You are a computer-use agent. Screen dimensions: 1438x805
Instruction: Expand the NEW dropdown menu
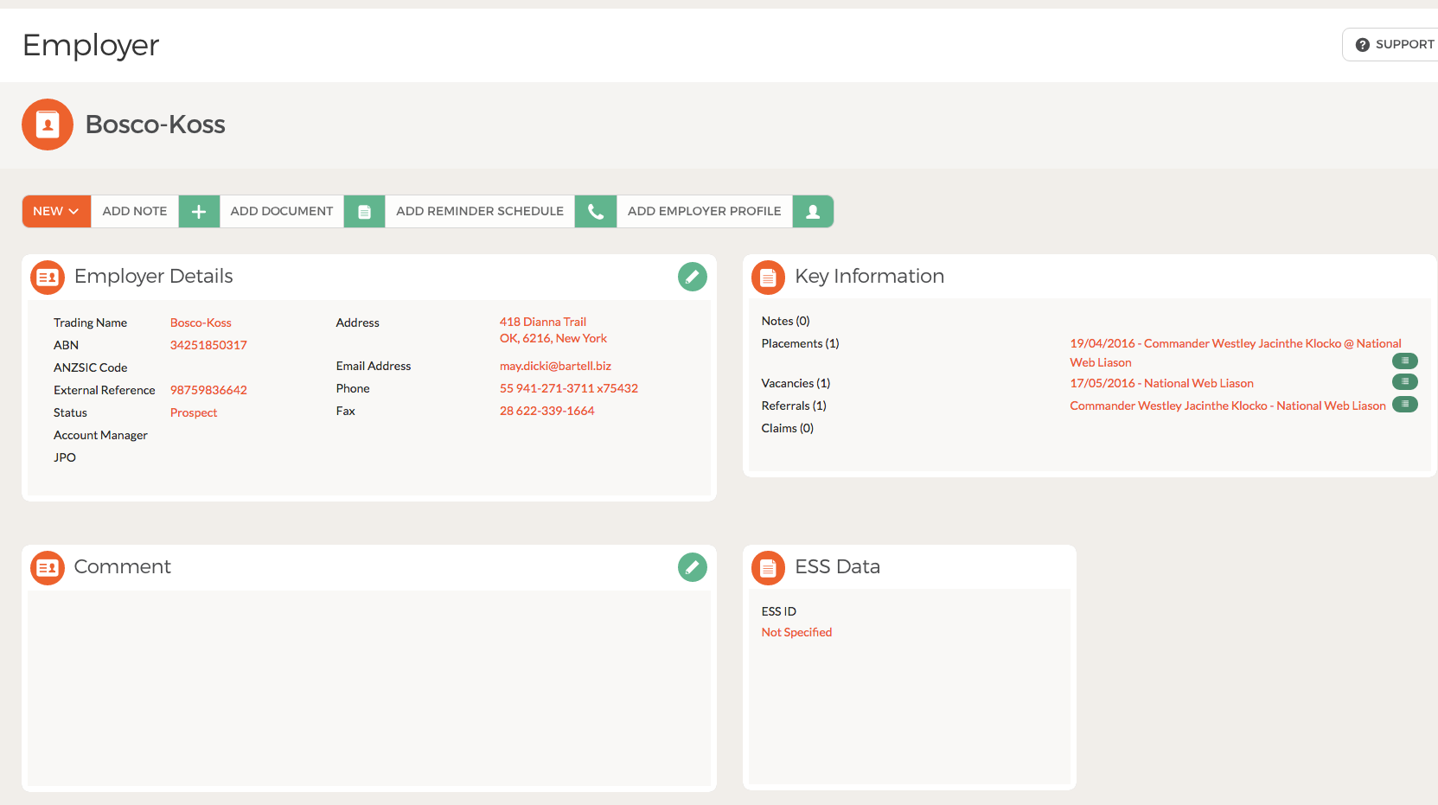(56, 212)
